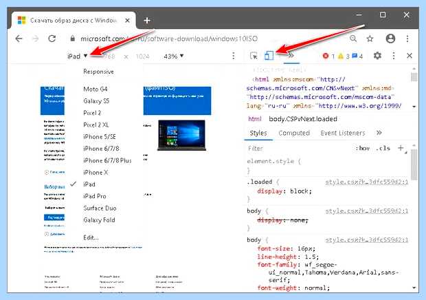Screen dimensions: 426x300
Task: Click the elements panel scrollbar
Action: coord(414,76)
